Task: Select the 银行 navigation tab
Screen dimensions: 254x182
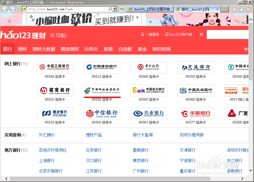Action: pos(7,49)
